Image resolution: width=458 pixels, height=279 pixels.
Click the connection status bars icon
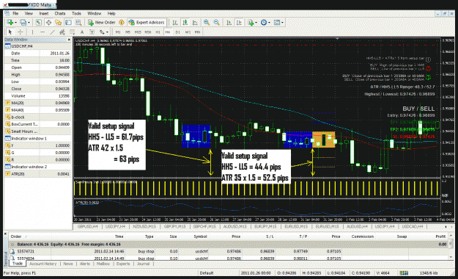[x=404, y=273]
